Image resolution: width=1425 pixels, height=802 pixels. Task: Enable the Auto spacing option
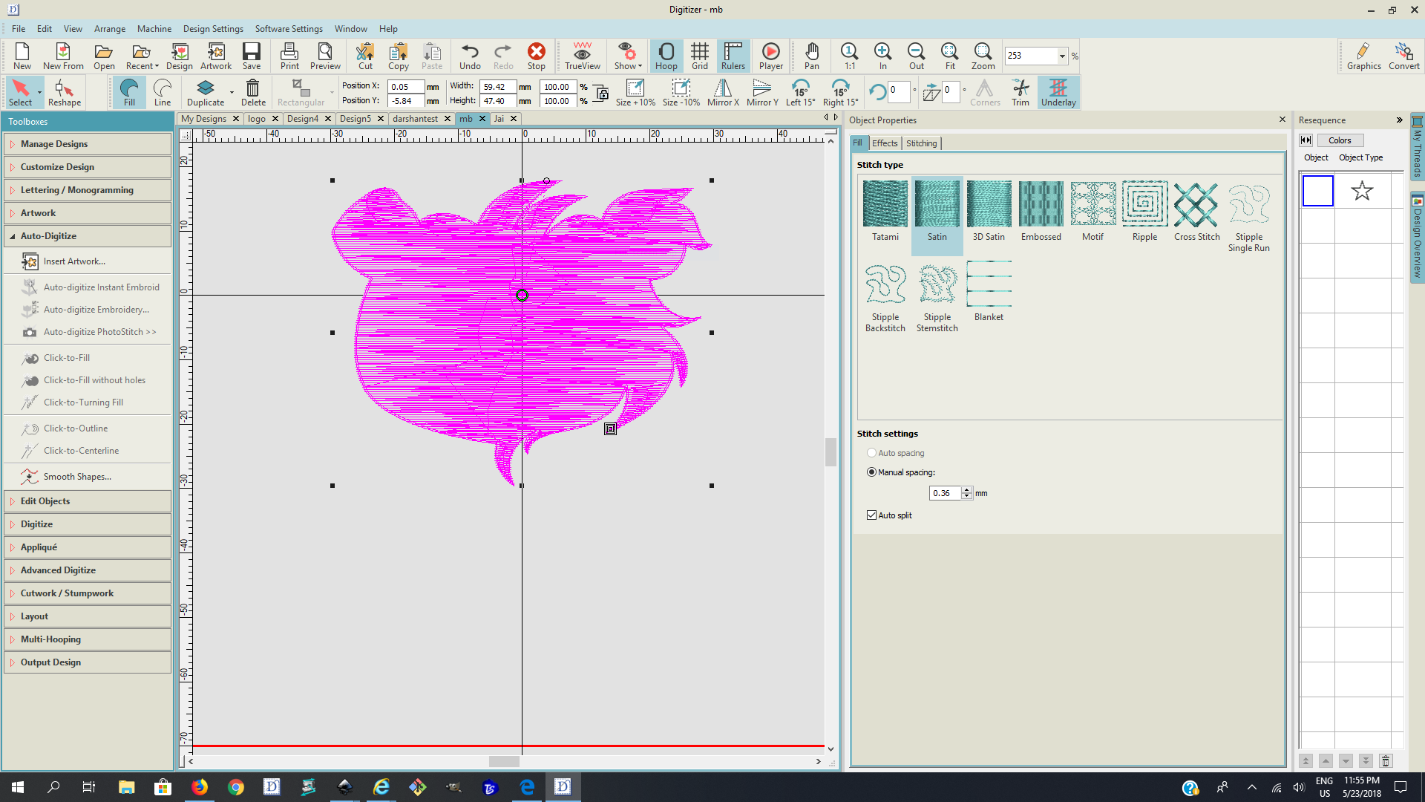pos(872,453)
